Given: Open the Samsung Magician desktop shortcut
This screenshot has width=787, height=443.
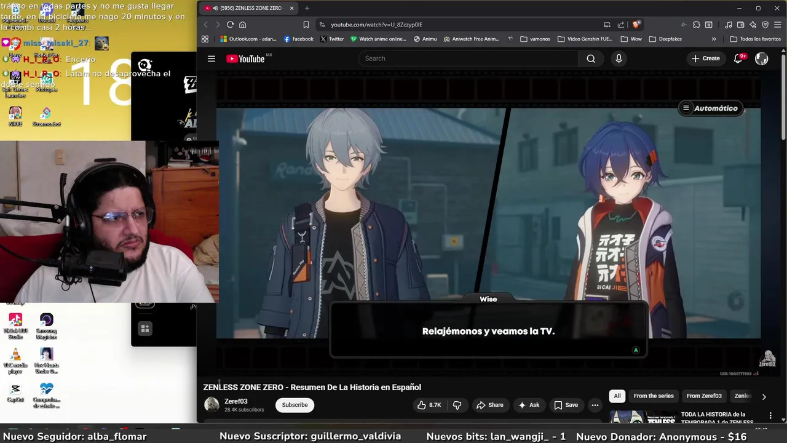Looking at the screenshot, I should tap(47, 326).
